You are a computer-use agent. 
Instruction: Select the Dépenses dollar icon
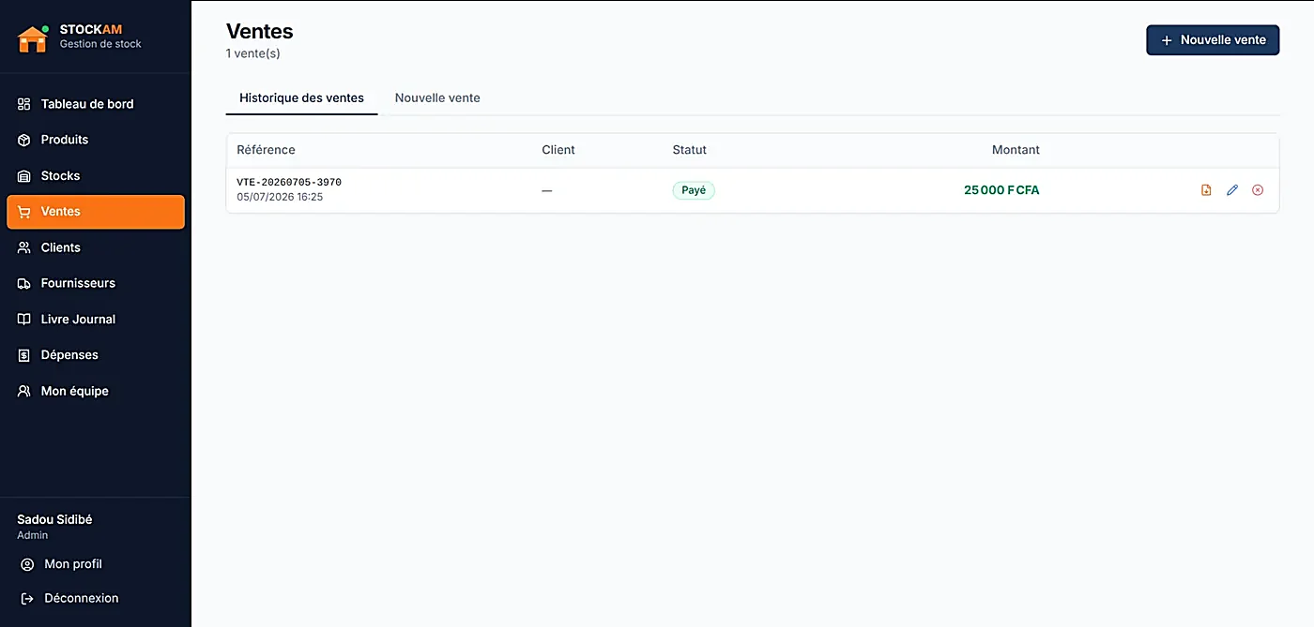pyautogui.click(x=24, y=355)
